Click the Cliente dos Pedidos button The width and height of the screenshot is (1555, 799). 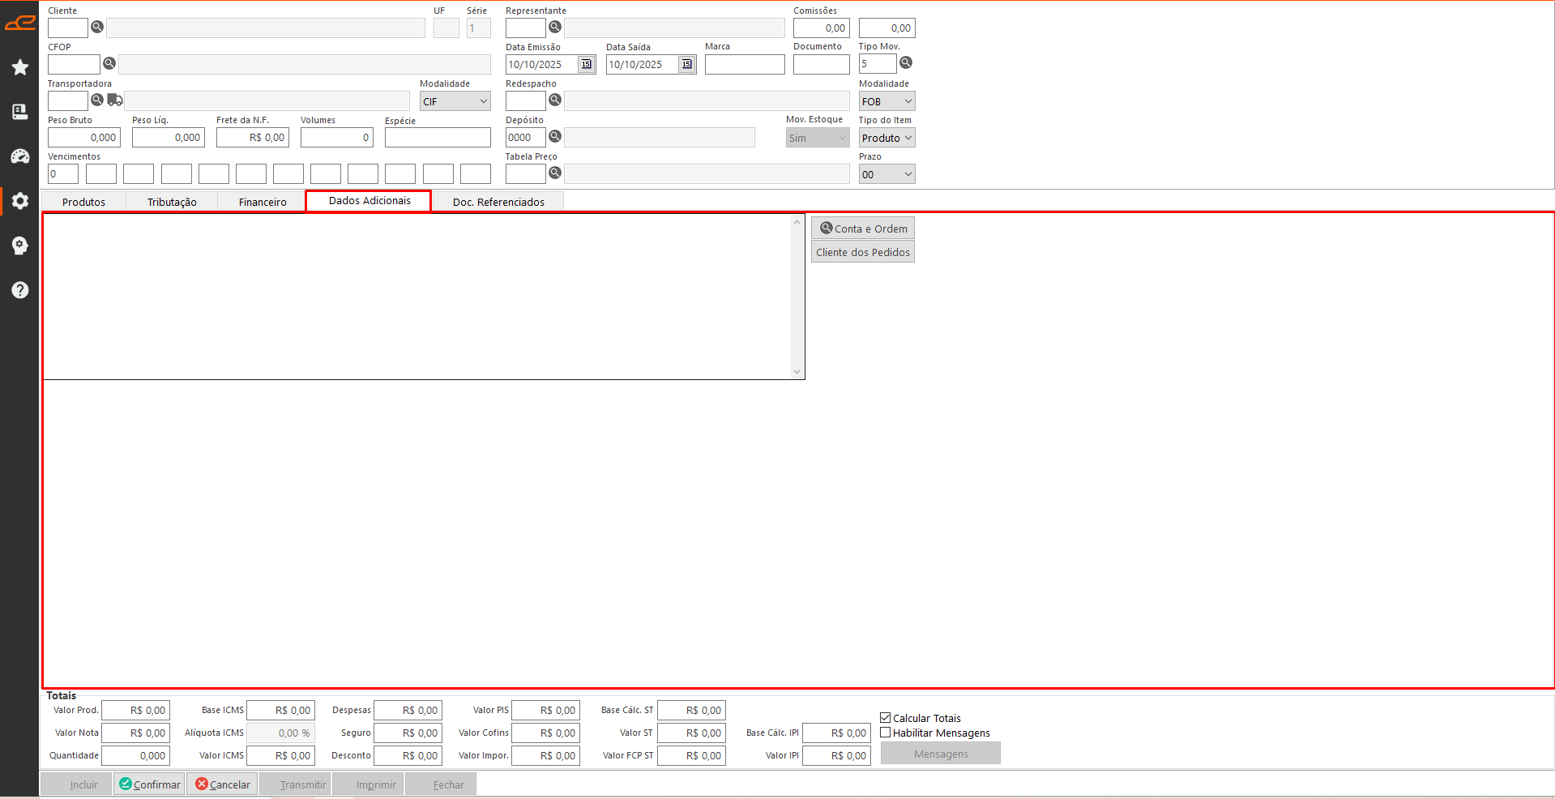point(862,252)
